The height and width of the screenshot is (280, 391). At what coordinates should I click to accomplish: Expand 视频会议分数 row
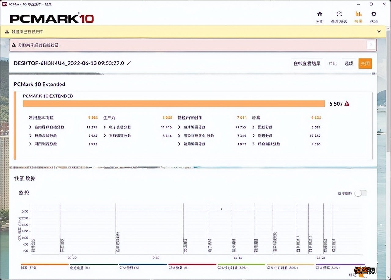(x=63, y=136)
